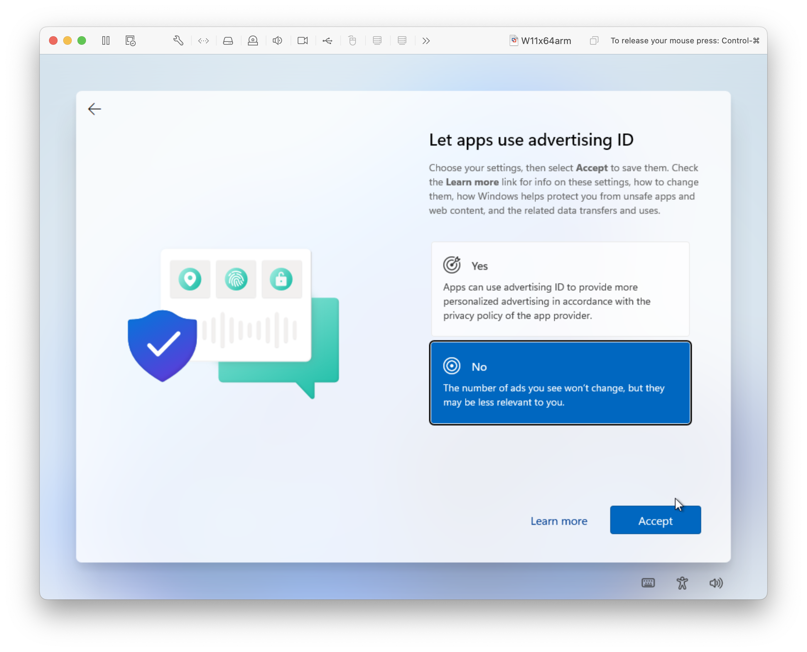Image resolution: width=807 pixels, height=652 pixels.
Task: Open the VM settings wrench icon
Action: tap(178, 40)
